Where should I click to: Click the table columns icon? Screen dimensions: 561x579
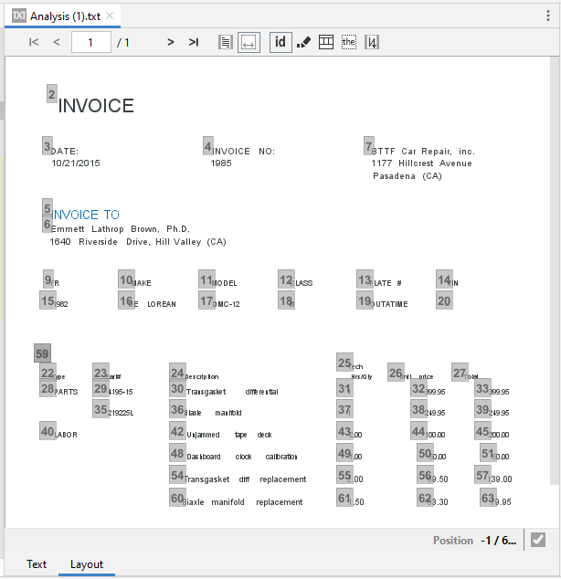[326, 42]
